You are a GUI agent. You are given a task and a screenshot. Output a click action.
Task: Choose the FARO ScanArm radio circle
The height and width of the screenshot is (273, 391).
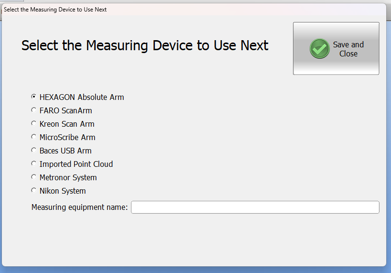point(33,110)
